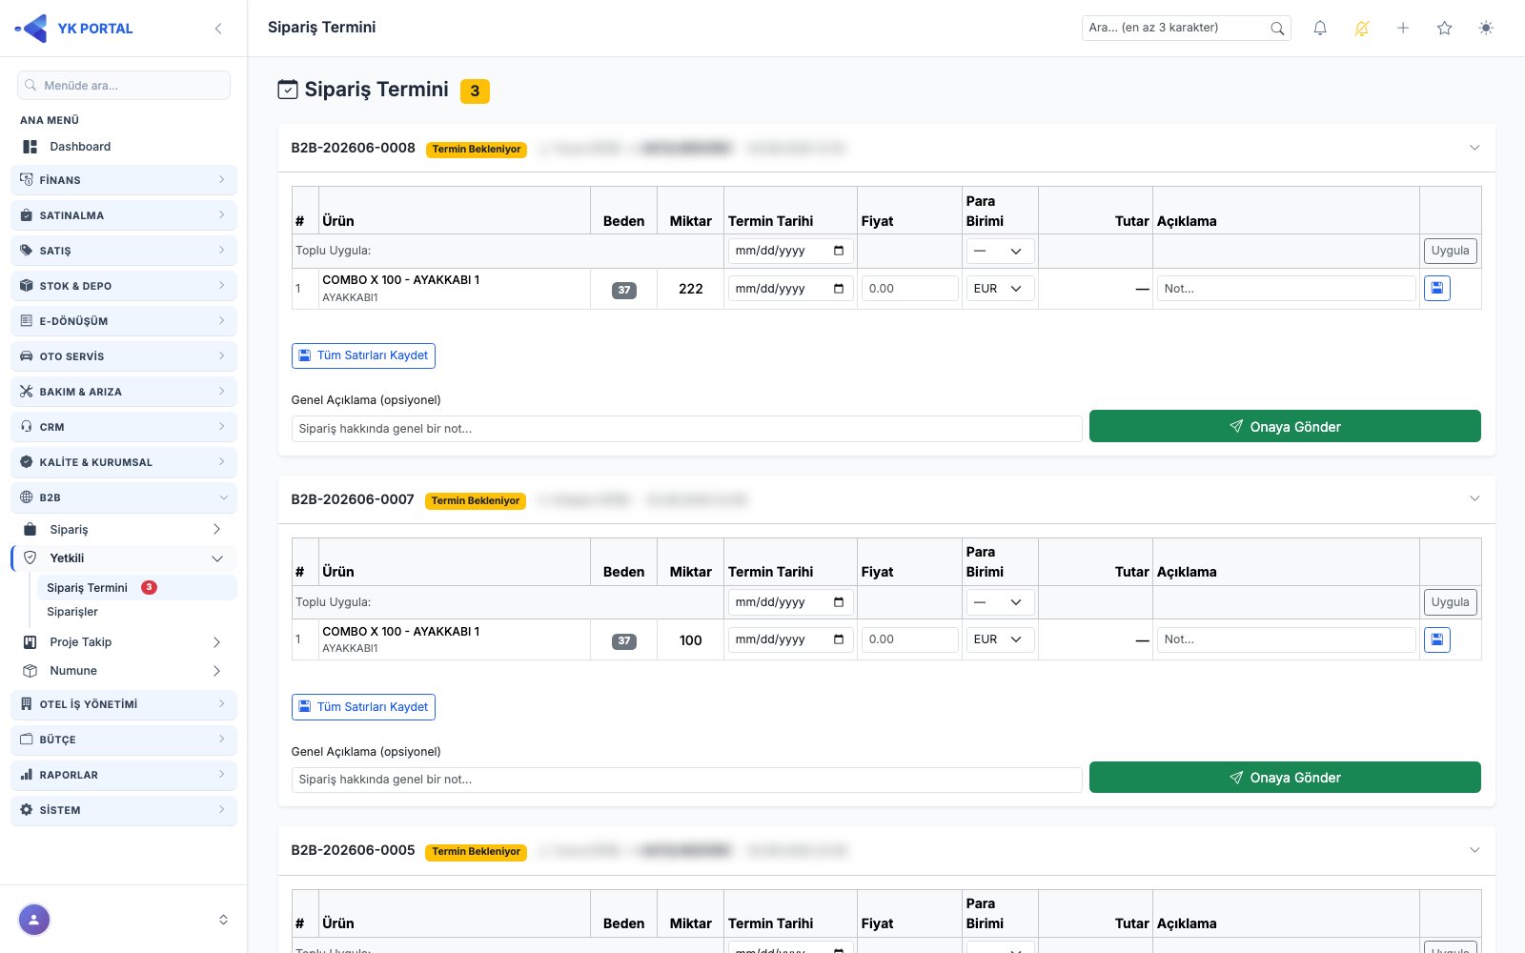This screenshot has height=953, width=1525.
Task: Expand the OTEL İŞ YÖNETİMİ section
Action: (x=124, y=704)
